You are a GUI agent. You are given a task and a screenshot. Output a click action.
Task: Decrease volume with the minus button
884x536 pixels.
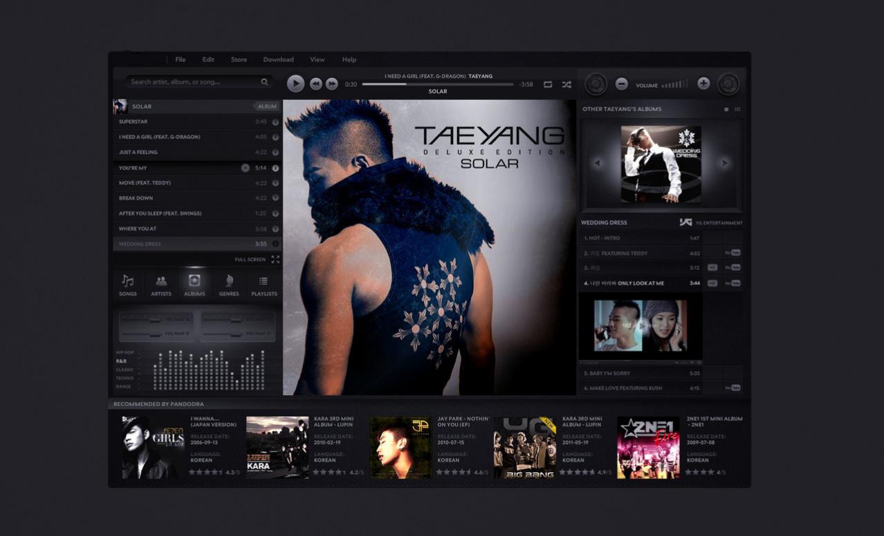[621, 84]
